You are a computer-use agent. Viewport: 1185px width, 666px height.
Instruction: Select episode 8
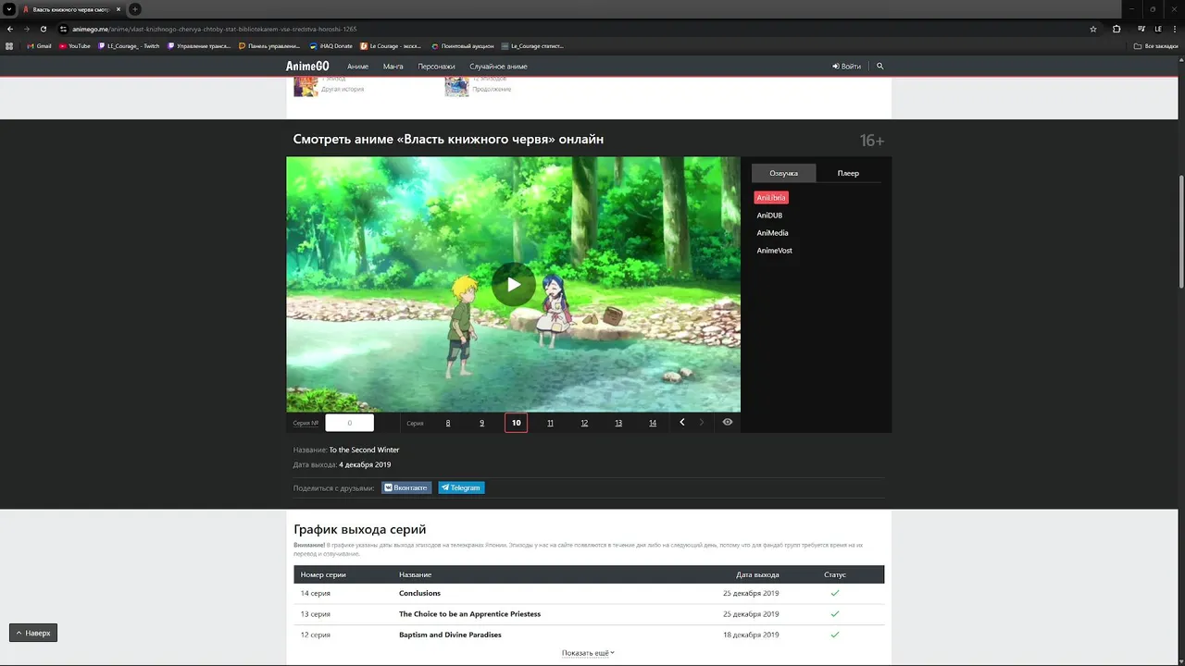448,423
